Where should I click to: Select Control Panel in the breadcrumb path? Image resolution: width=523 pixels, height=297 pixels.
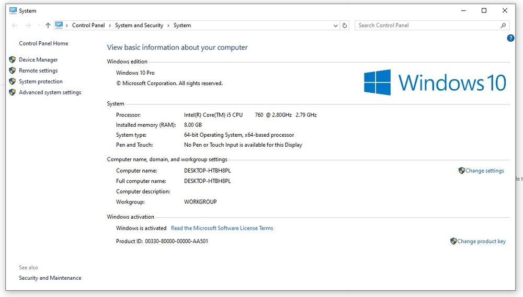point(88,25)
